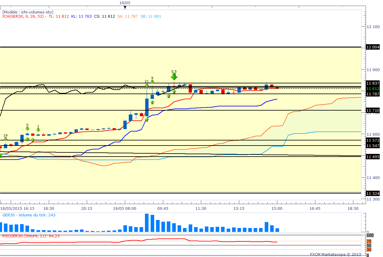Click the 20:15 time axis label
The height and width of the screenshot is (257, 383).
(87, 208)
